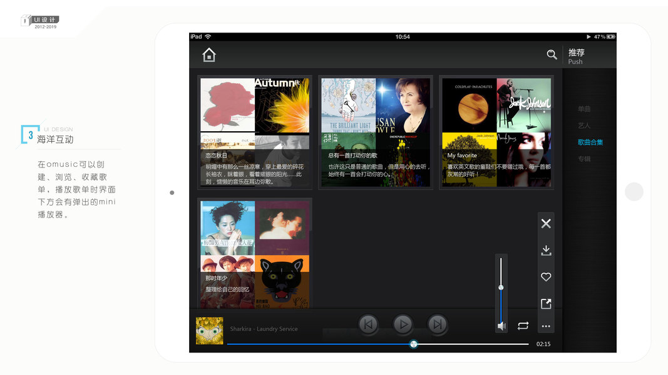Screen dimensions: 668x375
Task: Tap the Coldplay Parachutes album cover
Action: tap(470, 105)
